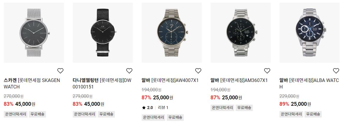This screenshot has height=124, width=342.
Task: View Daniel Wellington black strap watch image
Action: (x=103, y=33)
